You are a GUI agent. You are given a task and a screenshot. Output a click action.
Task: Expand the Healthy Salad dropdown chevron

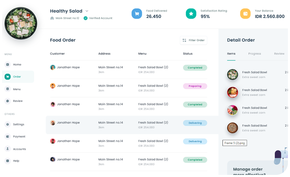pos(87,11)
